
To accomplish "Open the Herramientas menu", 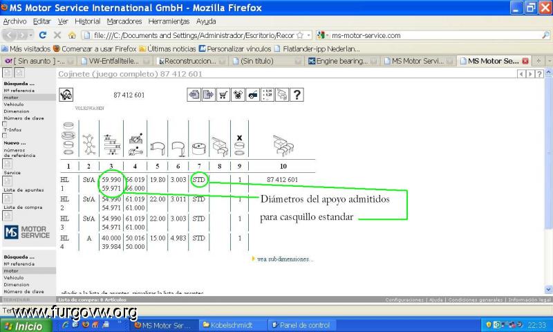I will pyautogui.click(x=169, y=21).
